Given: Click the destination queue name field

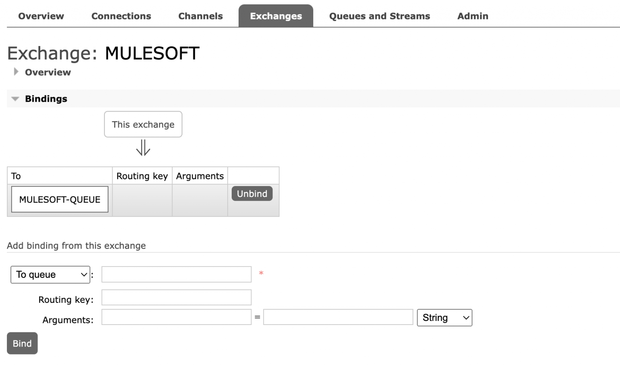Looking at the screenshot, I should pyautogui.click(x=176, y=274).
